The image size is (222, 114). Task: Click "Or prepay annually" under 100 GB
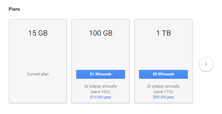101,86
